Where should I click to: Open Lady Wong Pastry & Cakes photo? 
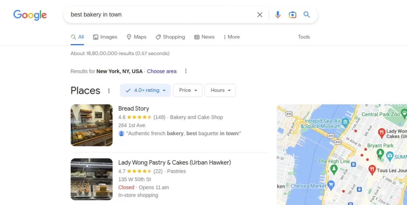[92, 179]
